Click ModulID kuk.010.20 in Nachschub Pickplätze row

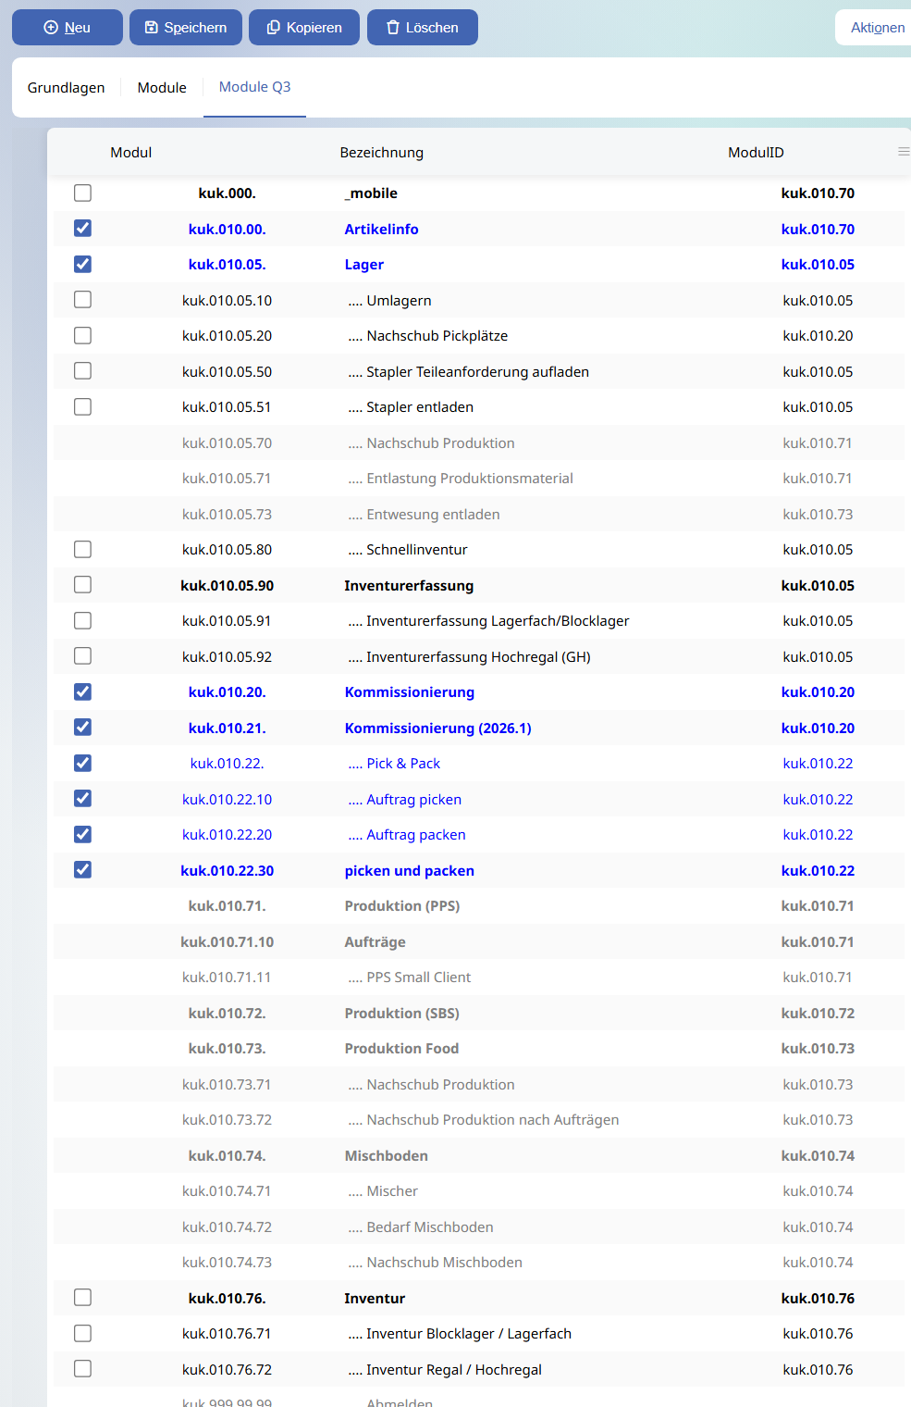point(818,336)
